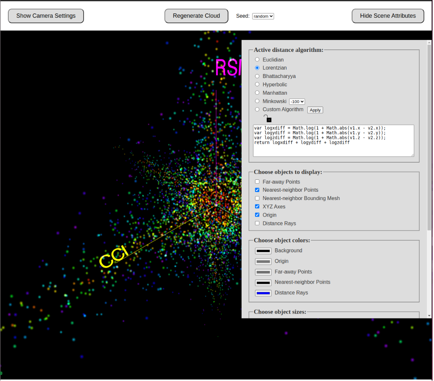Click the panel scroll-down arrow
The width and height of the screenshot is (434, 381).
(429, 315)
